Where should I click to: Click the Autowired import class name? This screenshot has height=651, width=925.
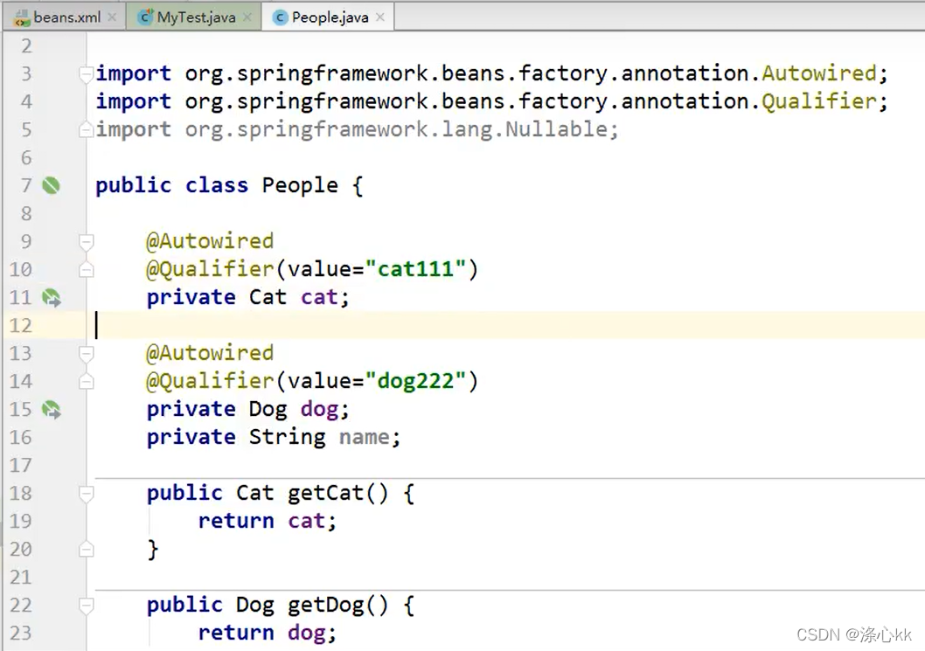coord(819,73)
